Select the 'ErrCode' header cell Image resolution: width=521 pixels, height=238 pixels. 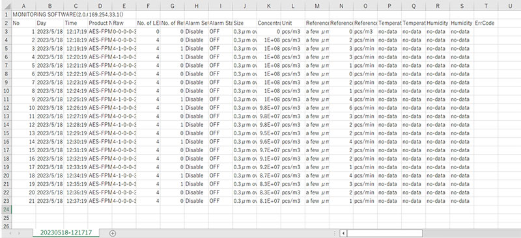[x=486, y=23]
